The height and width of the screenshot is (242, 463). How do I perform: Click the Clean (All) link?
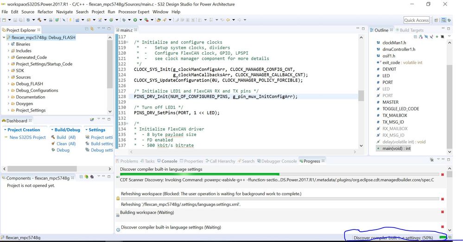(x=66, y=143)
